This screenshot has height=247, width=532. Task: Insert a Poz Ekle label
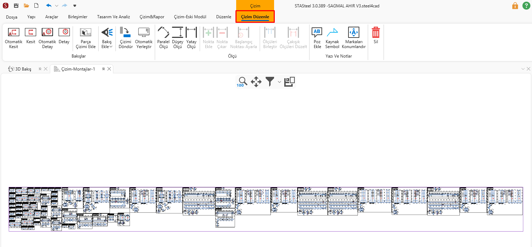[317, 38]
